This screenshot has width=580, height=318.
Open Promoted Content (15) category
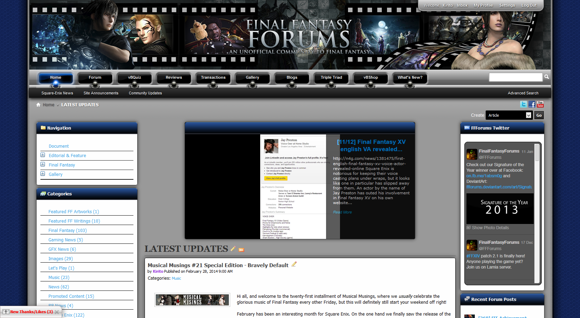(71, 296)
